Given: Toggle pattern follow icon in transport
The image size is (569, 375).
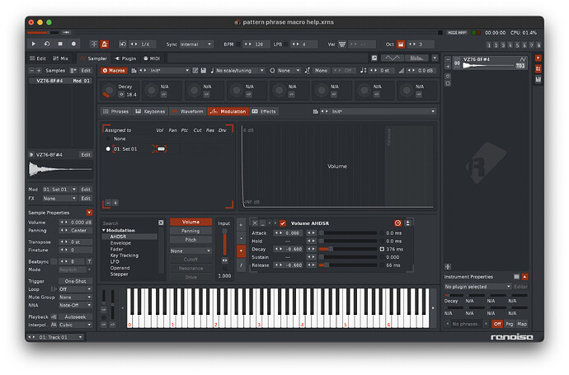Looking at the screenshot, I should [x=94, y=45].
